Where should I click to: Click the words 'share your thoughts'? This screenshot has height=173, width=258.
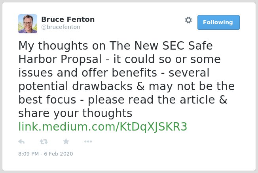(75, 113)
